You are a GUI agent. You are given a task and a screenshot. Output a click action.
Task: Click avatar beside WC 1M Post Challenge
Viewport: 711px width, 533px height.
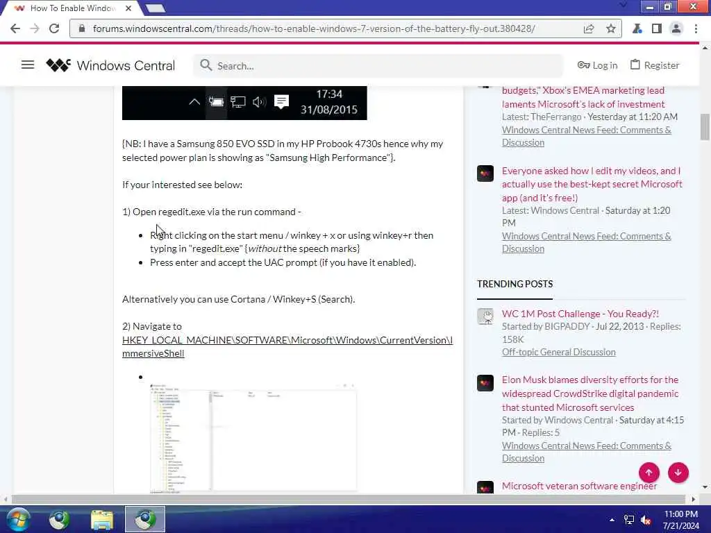(485, 316)
